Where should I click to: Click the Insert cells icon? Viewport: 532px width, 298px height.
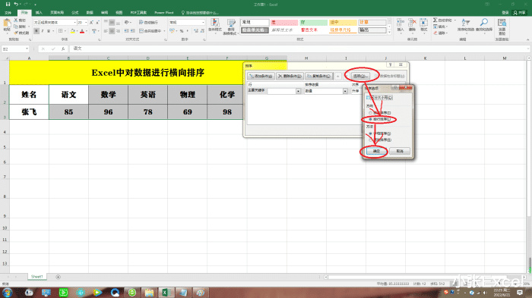point(401,23)
